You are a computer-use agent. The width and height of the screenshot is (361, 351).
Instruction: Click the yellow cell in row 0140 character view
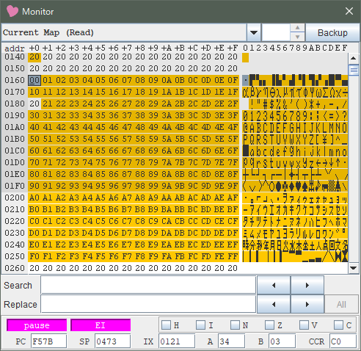point(246,58)
